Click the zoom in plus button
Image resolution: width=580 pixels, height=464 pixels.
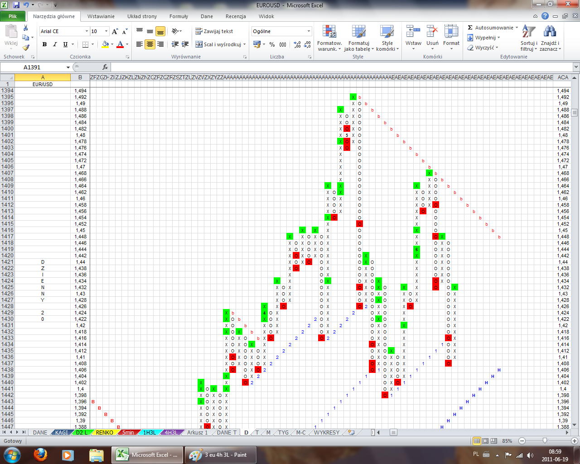click(x=575, y=441)
